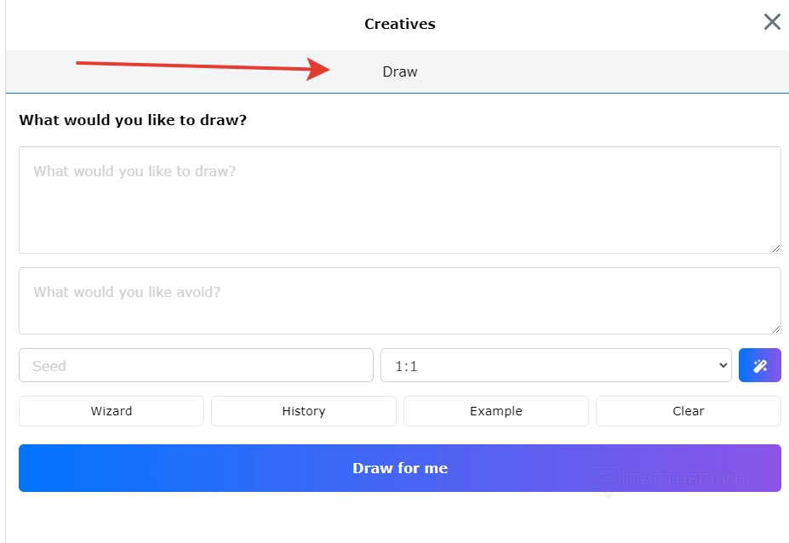Click the red arrow annotation head
Image resolution: width=789 pixels, height=543 pixels.
click(x=321, y=70)
